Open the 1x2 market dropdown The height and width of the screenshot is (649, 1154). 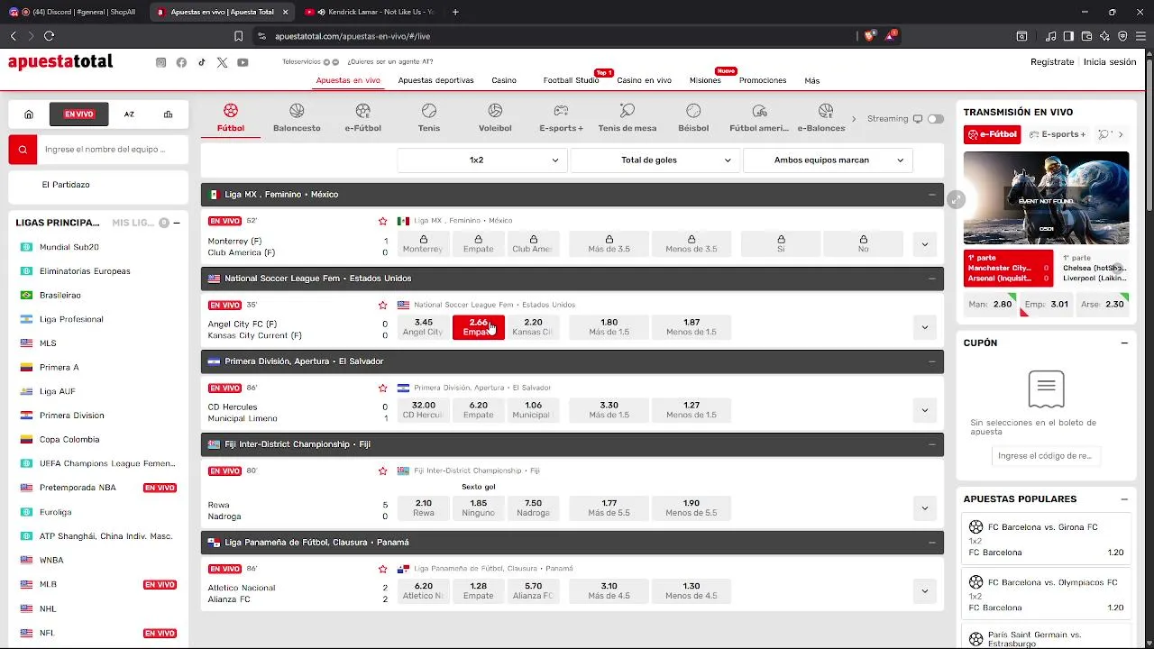pos(481,160)
